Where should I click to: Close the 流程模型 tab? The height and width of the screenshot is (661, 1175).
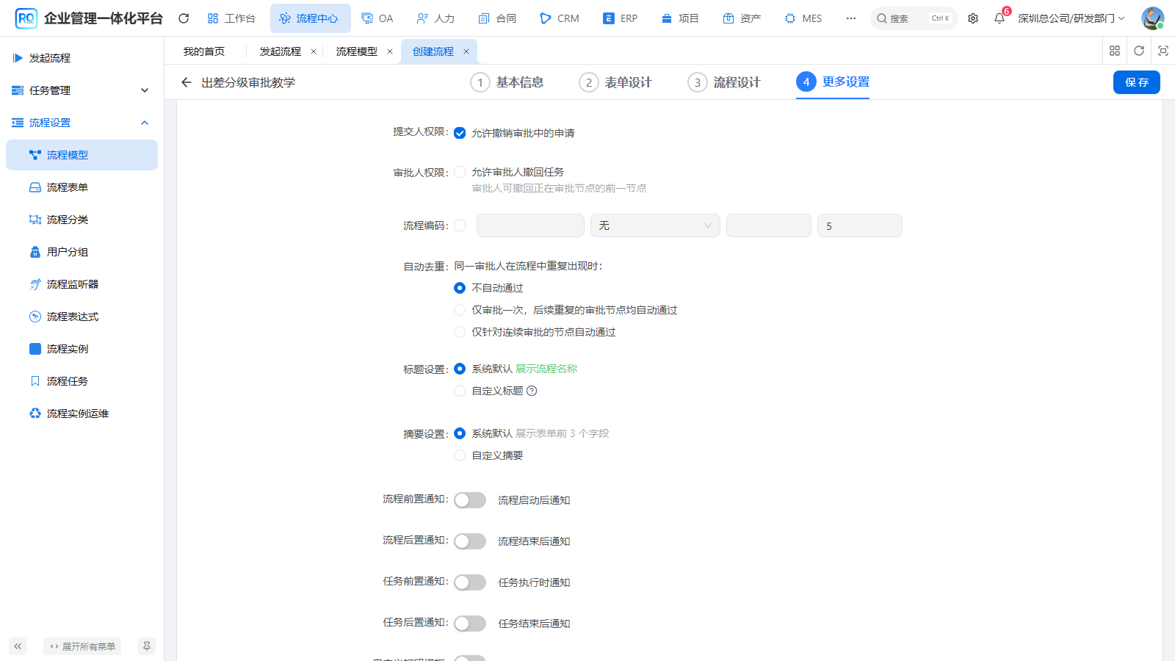[x=390, y=51]
